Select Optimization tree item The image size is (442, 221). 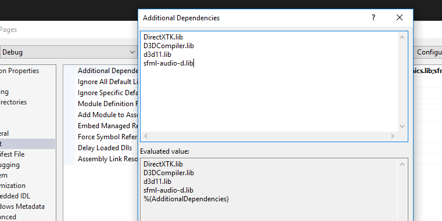[x=13, y=186]
